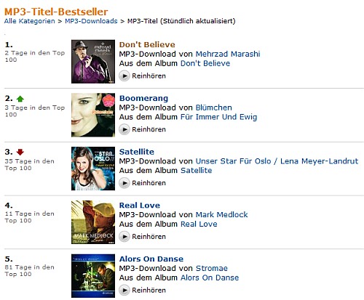Image resolution: width=364 pixels, height=300 pixels.
Task: Open the Lena Meyer-Landrut artist link
Action: point(319,161)
